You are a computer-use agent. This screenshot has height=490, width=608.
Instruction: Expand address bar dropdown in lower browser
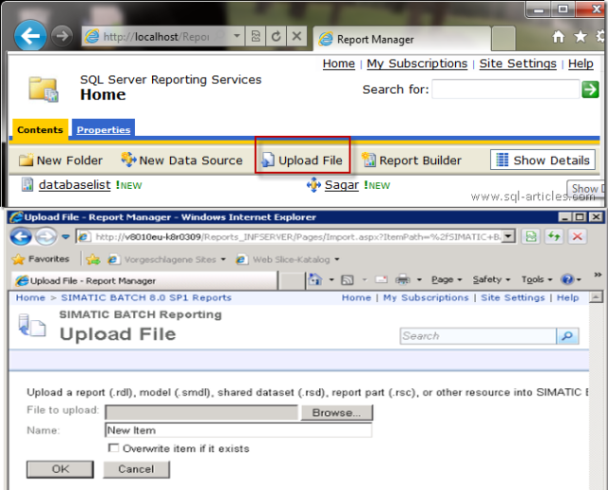pos(508,236)
